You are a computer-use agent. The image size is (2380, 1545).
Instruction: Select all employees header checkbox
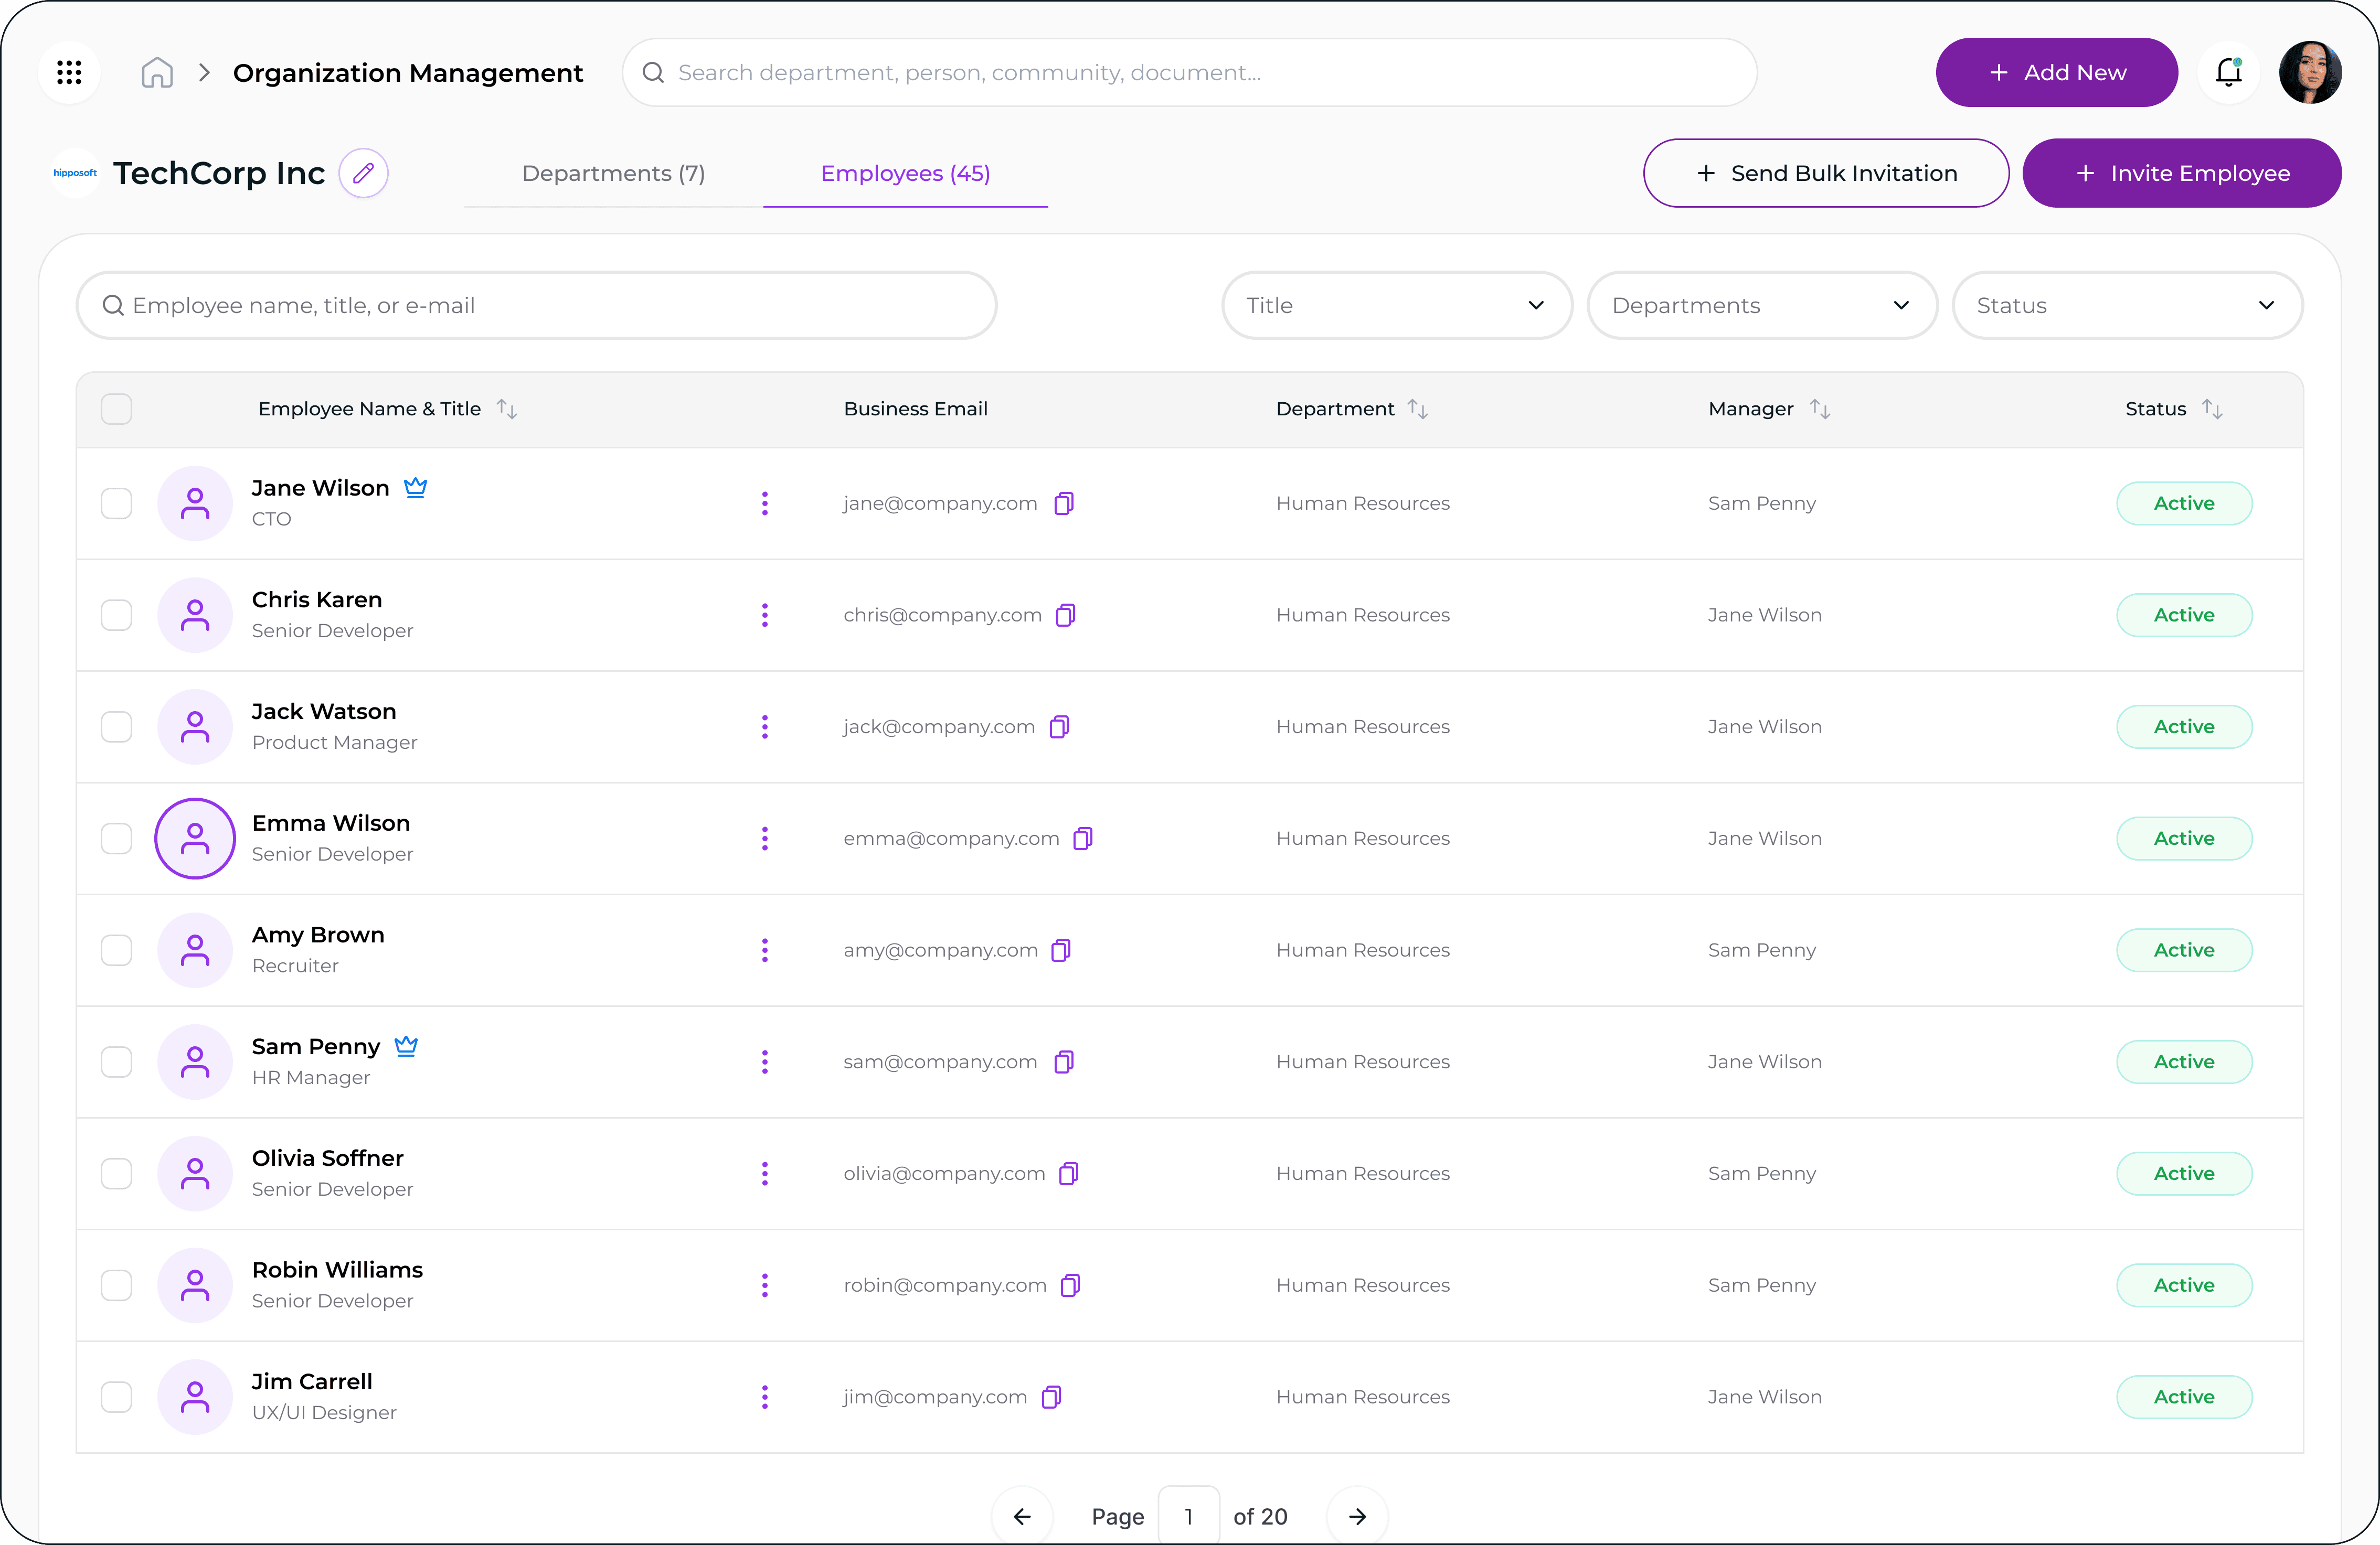coord(117,409)
